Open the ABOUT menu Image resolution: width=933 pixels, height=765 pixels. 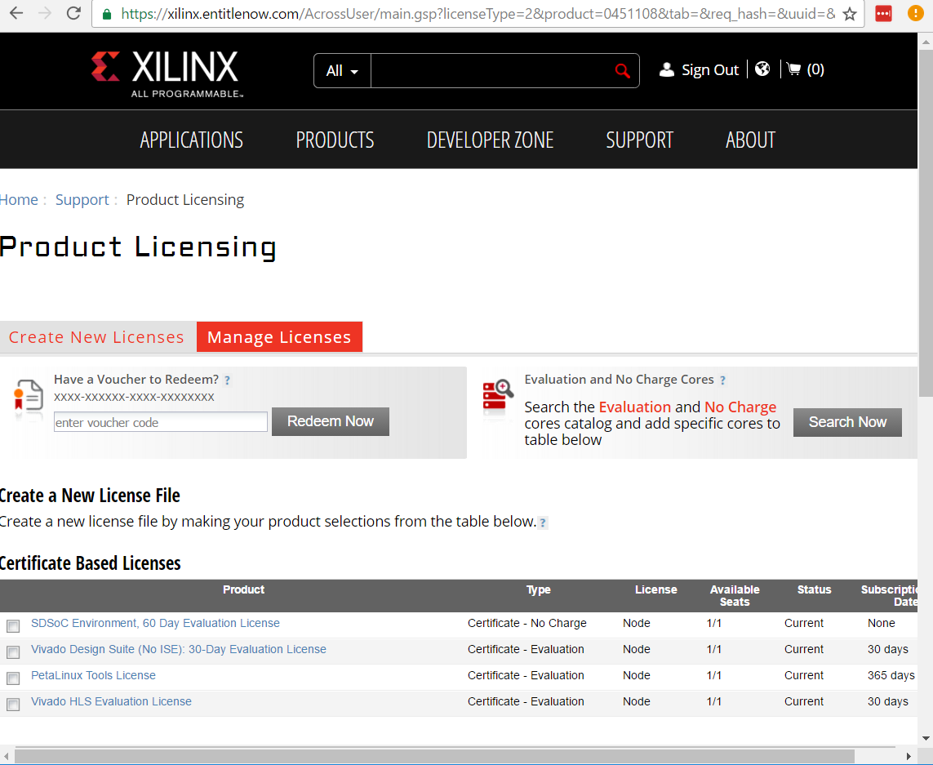750,140
